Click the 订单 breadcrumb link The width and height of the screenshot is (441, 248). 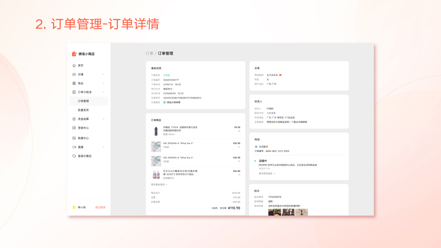coord(150,53)
